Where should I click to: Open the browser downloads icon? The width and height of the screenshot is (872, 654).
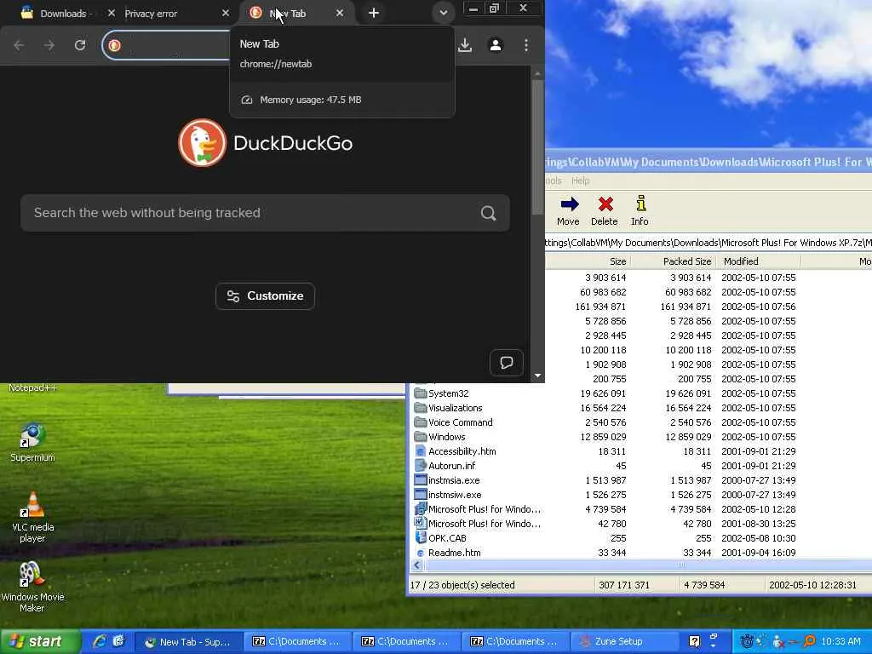465,45
